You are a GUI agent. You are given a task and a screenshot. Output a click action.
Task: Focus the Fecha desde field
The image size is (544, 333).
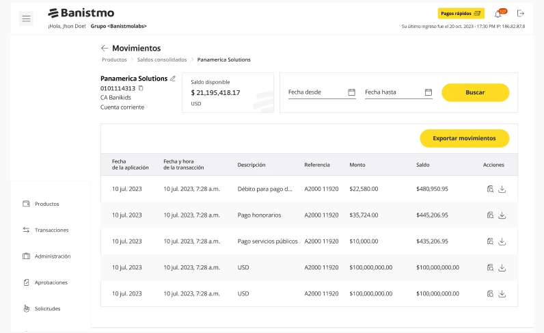(322, 92)
